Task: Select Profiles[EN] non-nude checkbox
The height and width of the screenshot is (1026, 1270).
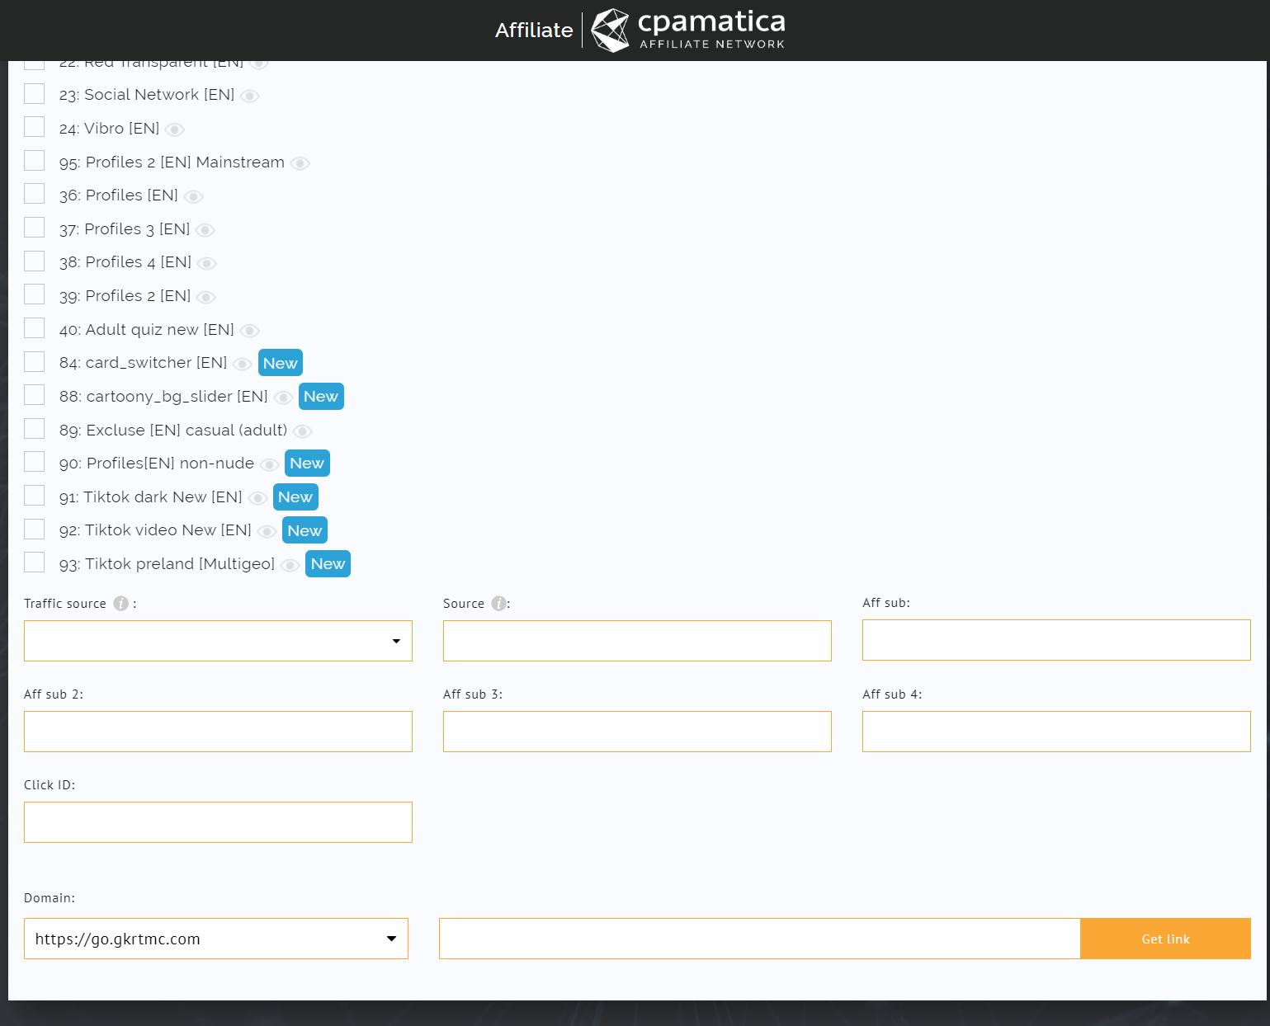Action: 34,461
